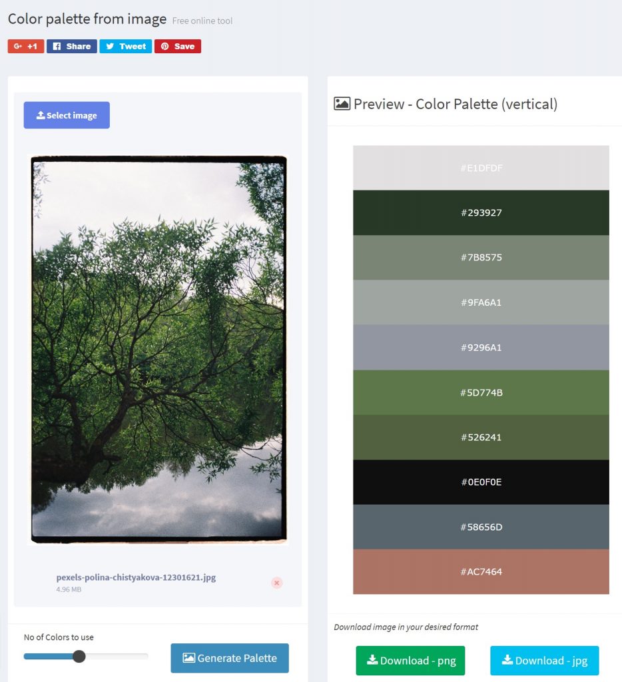Pick the #7B8575 sage swatch
This screenshot has height=682, width=622.
(x=481, y=258)
